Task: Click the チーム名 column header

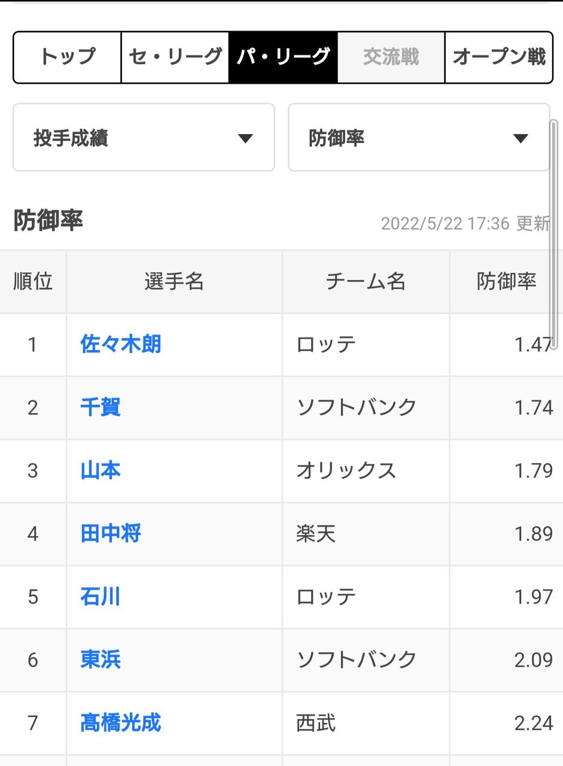Action: point(366,281)
